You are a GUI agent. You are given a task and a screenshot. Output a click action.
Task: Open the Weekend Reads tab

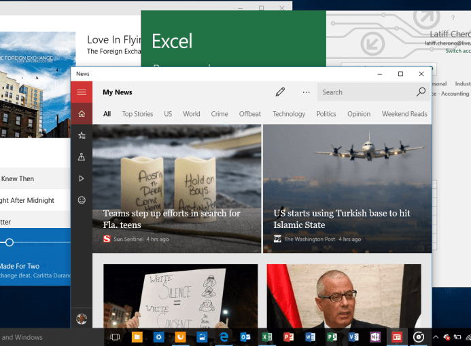pos(404,114)
